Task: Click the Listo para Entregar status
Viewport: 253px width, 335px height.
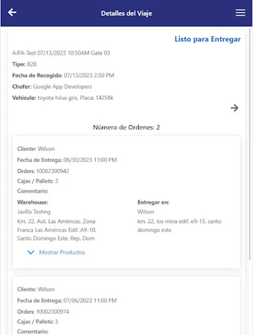Action: click(208, 39)
